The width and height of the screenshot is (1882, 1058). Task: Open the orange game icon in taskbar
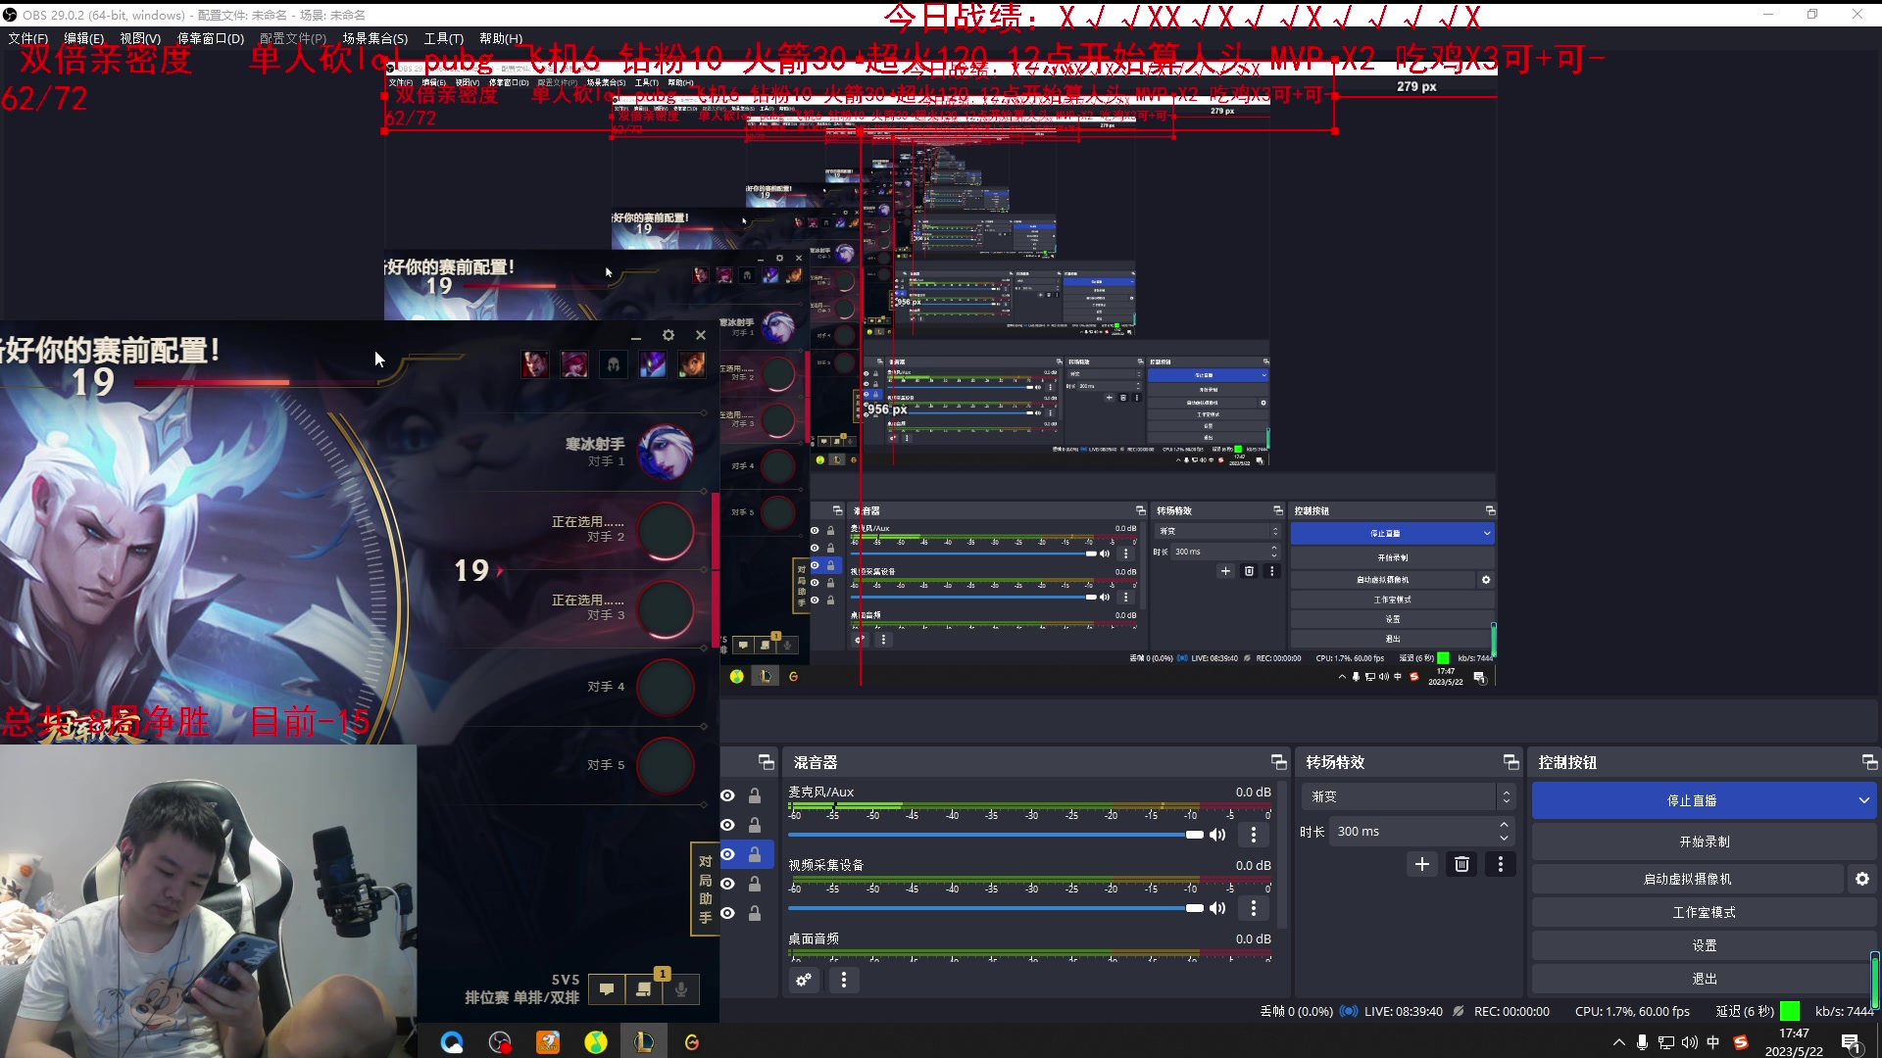548,1042
